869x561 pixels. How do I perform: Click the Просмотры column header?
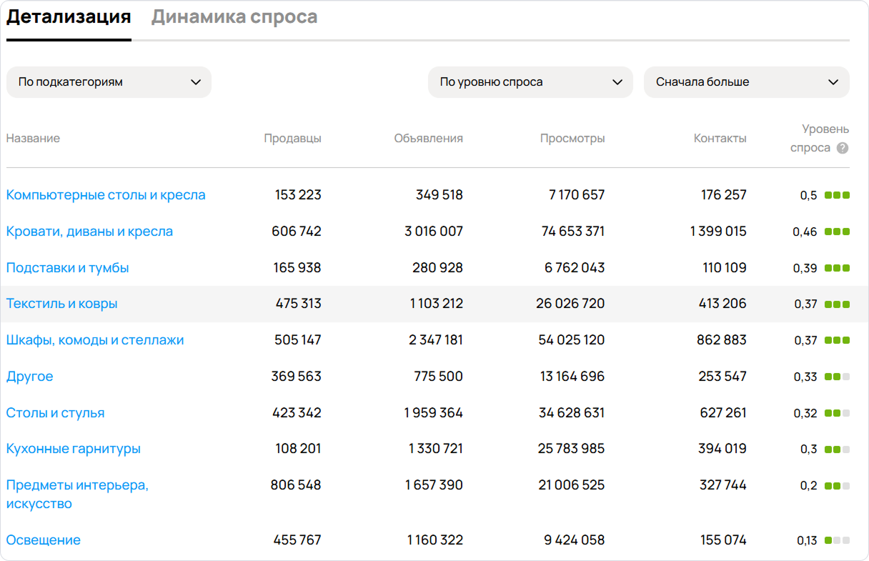click(572, 139)
